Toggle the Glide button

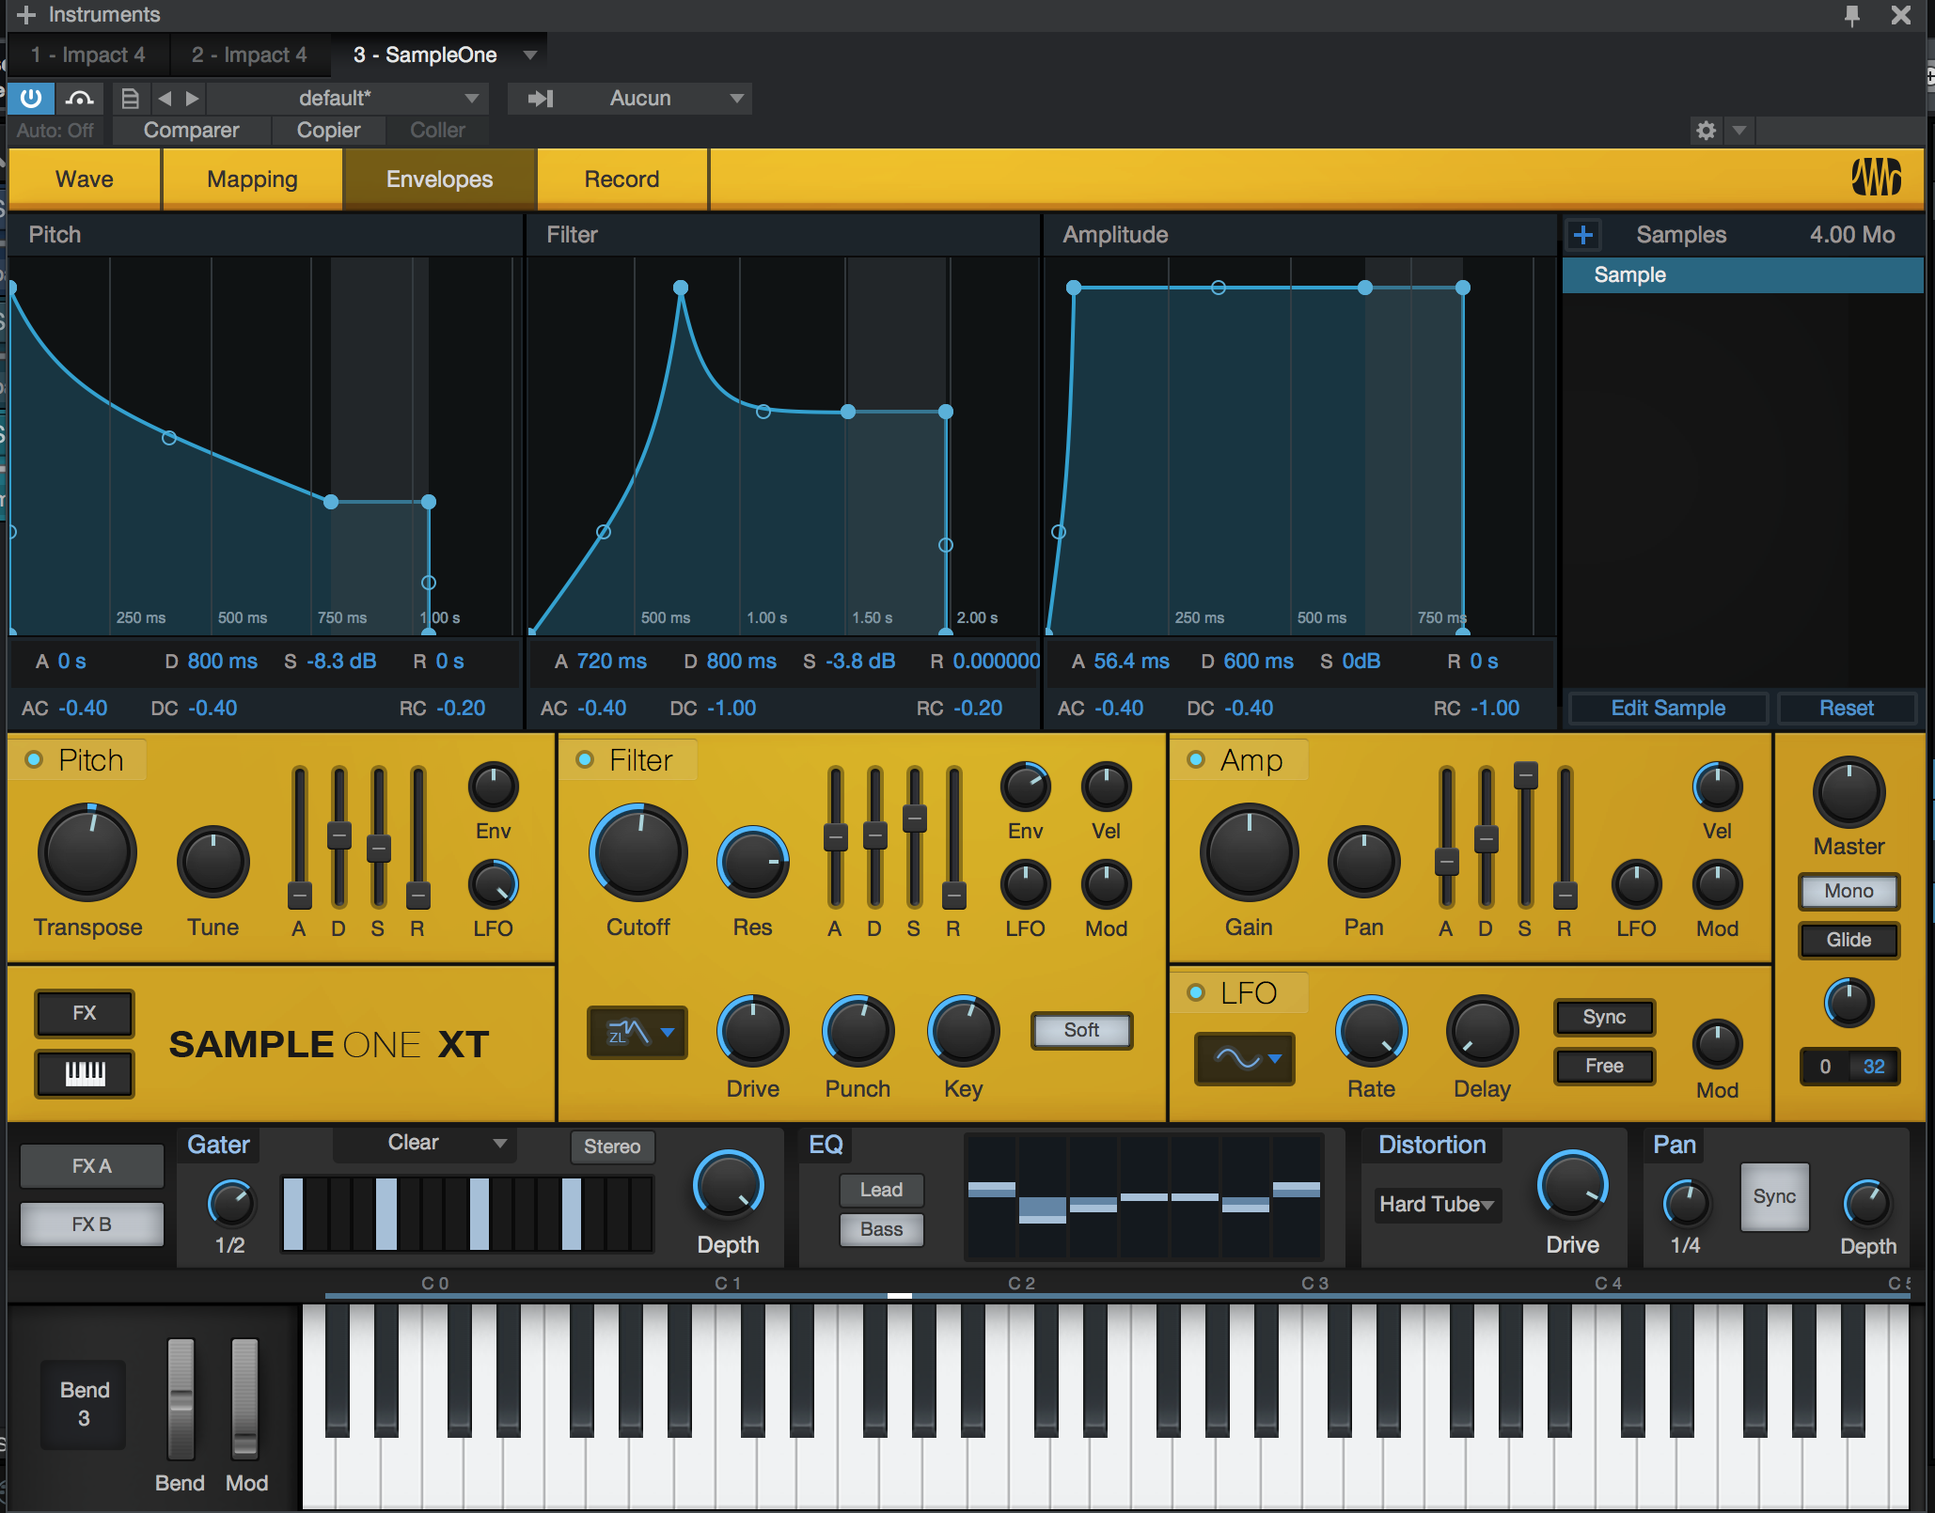[1848, 940]
